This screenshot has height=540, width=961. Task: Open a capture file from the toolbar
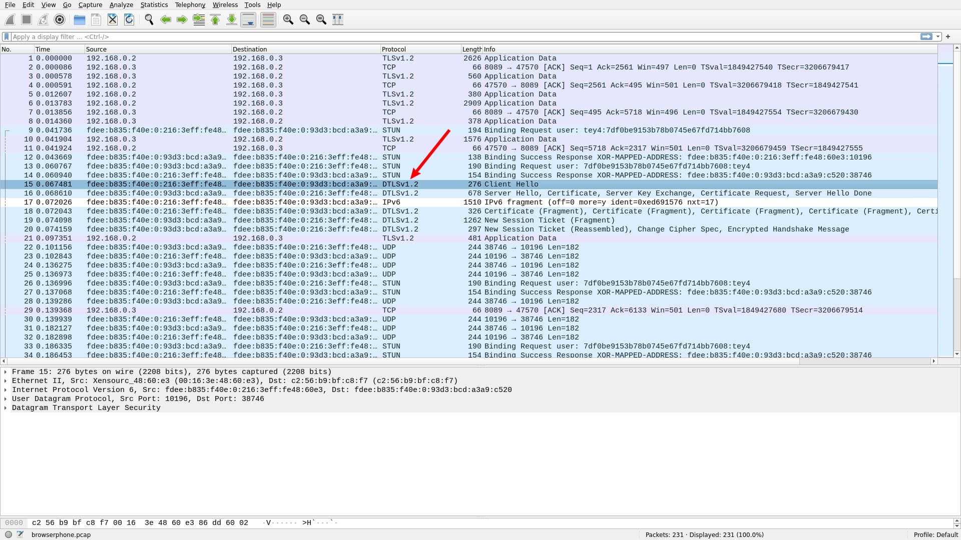(80, 19)
